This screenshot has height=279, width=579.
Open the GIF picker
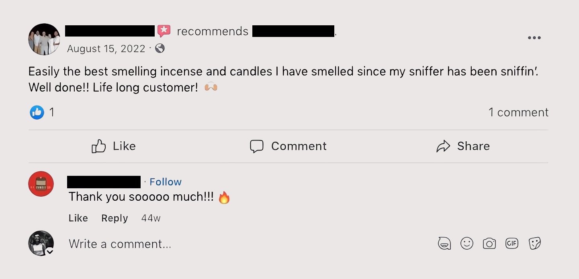click(x=511, y=243)
